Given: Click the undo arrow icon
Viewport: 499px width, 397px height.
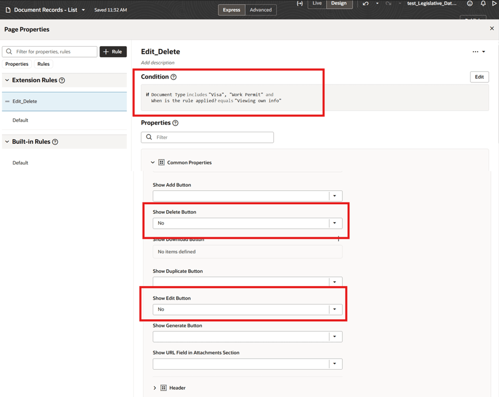Looking at the screenshot, I should coord(366,4).
